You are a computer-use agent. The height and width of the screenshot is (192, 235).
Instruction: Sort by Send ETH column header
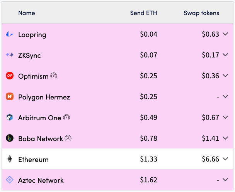[143, 13]
